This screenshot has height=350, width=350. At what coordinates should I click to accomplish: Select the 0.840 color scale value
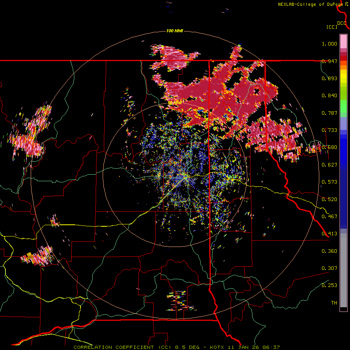pos(329,96)
